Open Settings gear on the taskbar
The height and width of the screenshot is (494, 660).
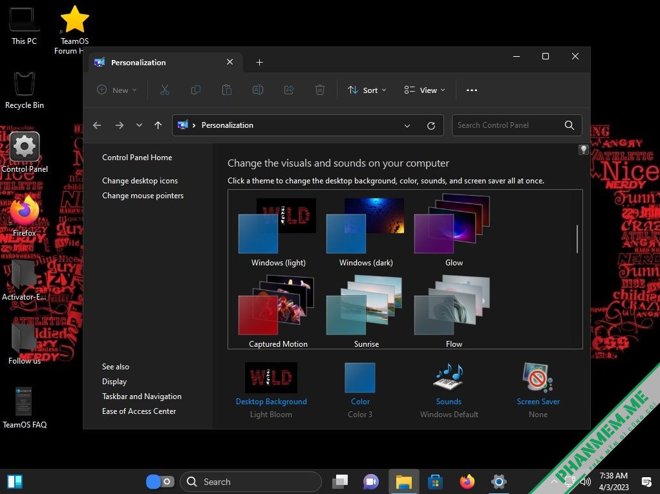tap(499, 481)
